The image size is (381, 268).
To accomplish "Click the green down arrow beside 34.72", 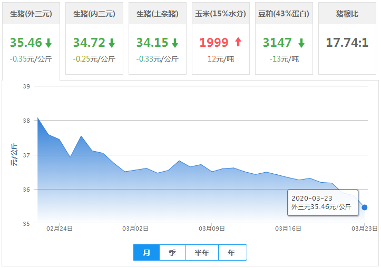I will tap(112, 43).
